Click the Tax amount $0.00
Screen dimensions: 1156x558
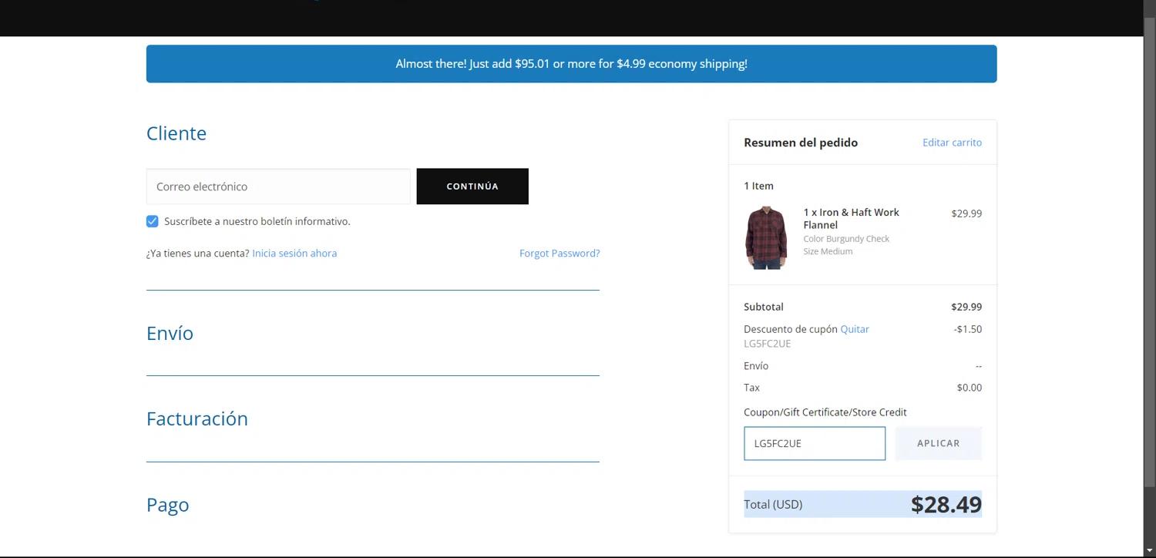[969, 388]
